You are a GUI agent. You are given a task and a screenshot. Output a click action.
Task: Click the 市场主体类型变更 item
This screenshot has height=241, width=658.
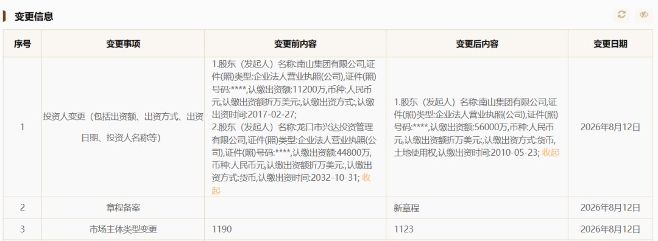pos(123,229)
